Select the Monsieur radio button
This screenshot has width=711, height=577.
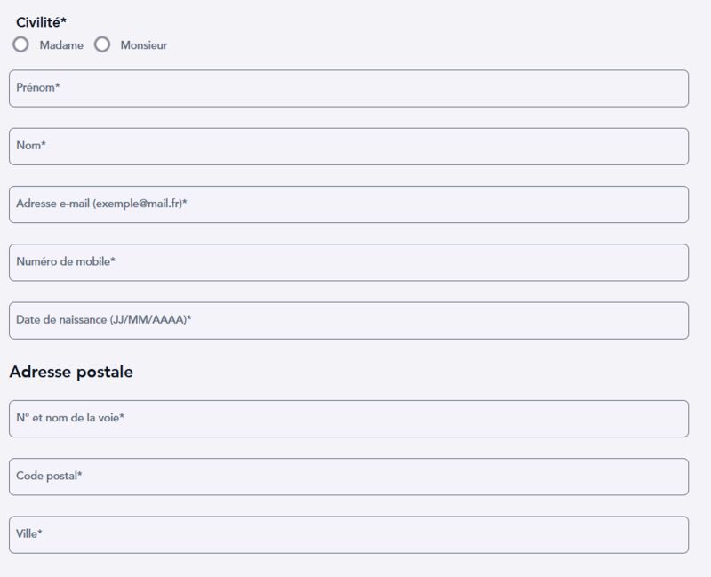coord(102,44)
